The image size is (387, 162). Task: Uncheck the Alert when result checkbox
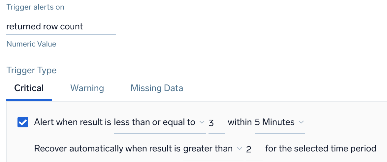22,122
